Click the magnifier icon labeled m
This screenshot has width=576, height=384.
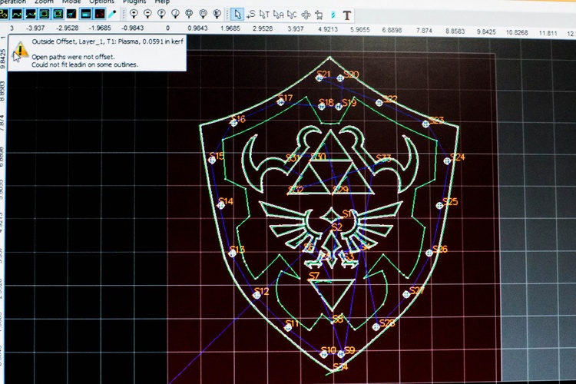click(x=204, y=14)
